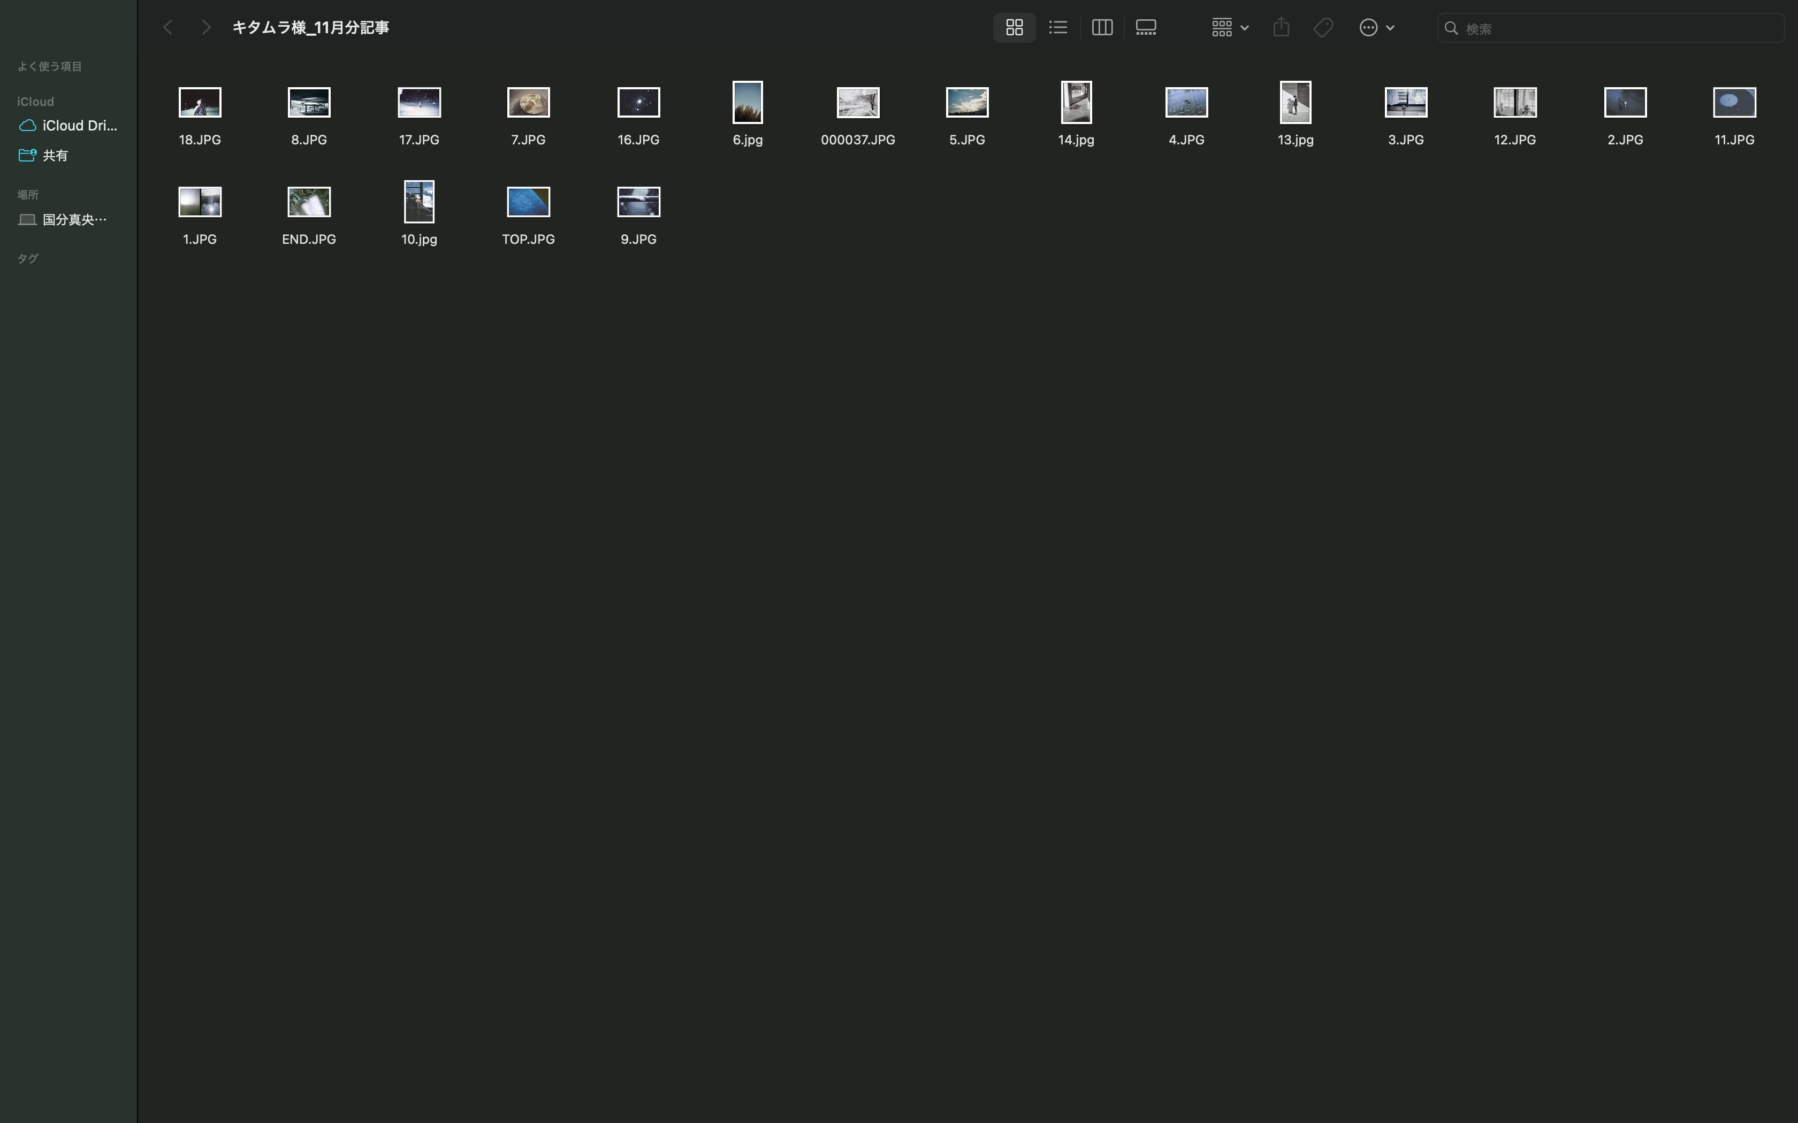
Task: Click the Tags toolbar icon
Action: click(x=1323, y=27)
